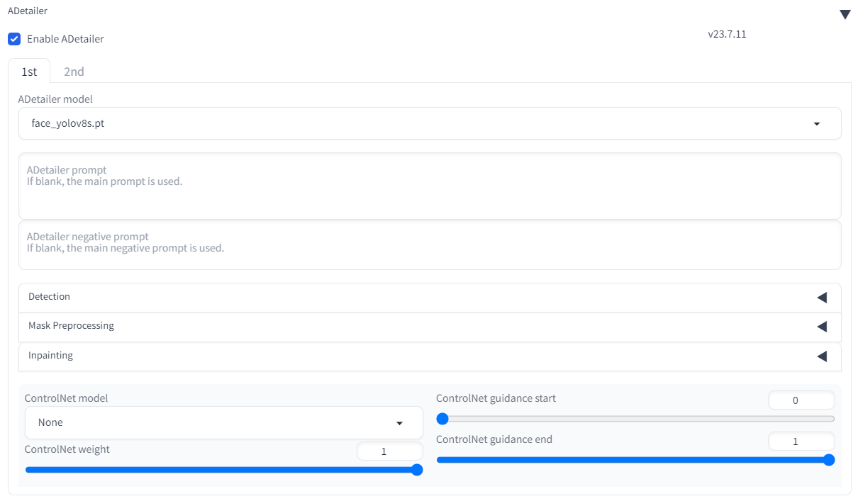Viewport: 858px width, 501px height.
Task: Click the ControlNet guidance end slider handle
Action: coord(828,460)
